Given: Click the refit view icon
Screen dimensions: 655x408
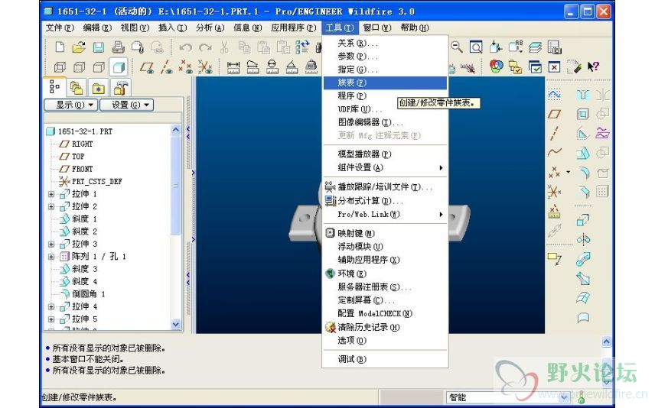Looking at the screenshot, I should point(476,47).
